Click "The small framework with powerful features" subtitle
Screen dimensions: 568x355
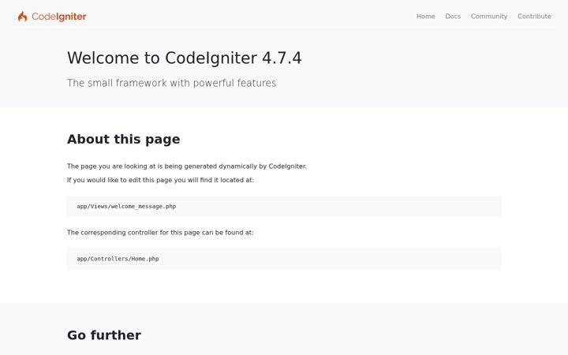click(x=171, y=83)
